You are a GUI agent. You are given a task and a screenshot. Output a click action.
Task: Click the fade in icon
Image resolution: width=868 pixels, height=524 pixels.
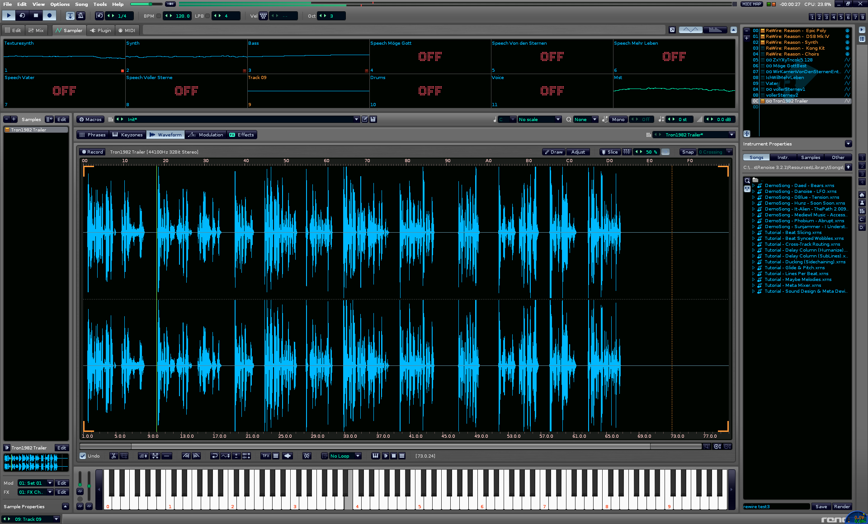[186, 456]
